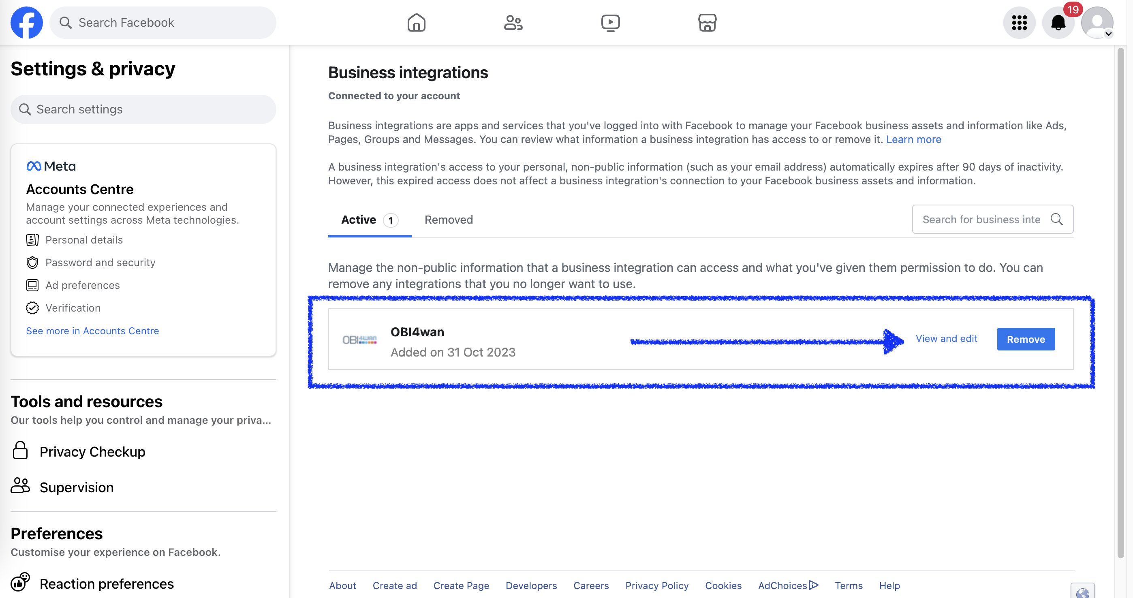
Task: Click the Privacy Checkup lock icon
Action: click(20, 450)
